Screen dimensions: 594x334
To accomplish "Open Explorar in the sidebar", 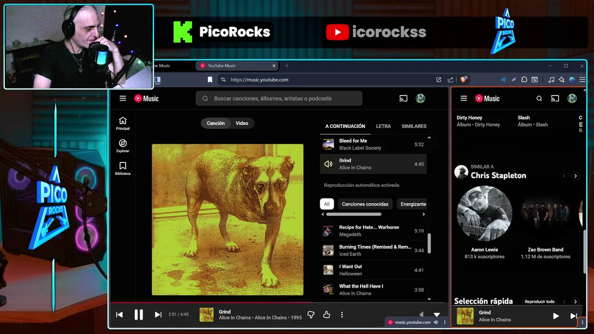I will (123, 146).
